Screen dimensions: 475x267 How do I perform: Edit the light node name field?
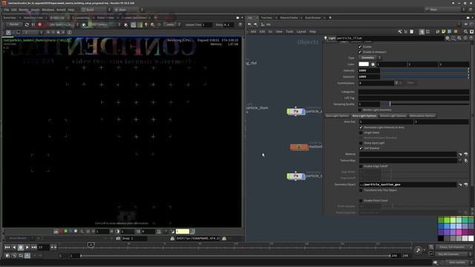click(x=390, y=38)
